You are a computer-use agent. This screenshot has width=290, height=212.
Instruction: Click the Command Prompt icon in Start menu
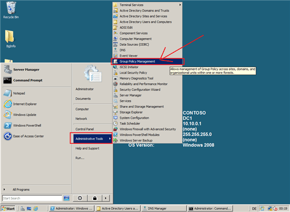tap(7, 80)
